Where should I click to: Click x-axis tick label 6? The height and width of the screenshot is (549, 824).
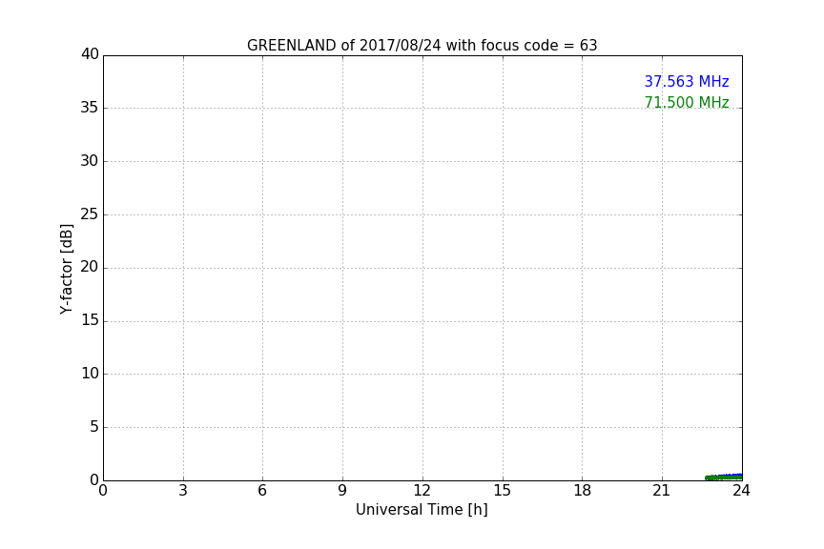coord(262,491)
